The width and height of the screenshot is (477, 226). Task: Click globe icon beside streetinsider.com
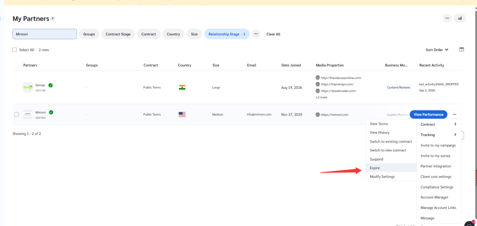[x=318, y=90]
